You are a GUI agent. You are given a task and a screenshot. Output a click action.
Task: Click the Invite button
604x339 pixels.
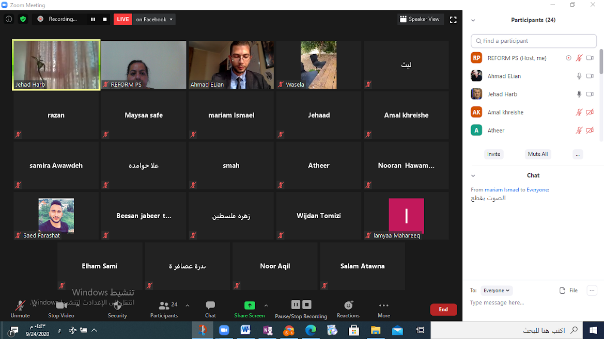[493, 154]
